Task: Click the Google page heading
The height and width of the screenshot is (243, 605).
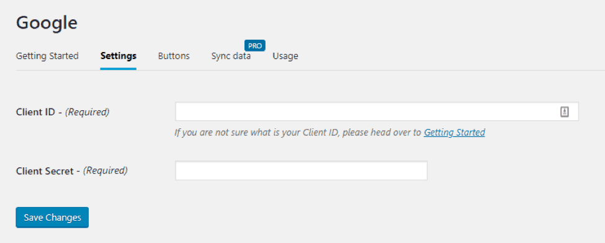Action: (x=47, y=23)
